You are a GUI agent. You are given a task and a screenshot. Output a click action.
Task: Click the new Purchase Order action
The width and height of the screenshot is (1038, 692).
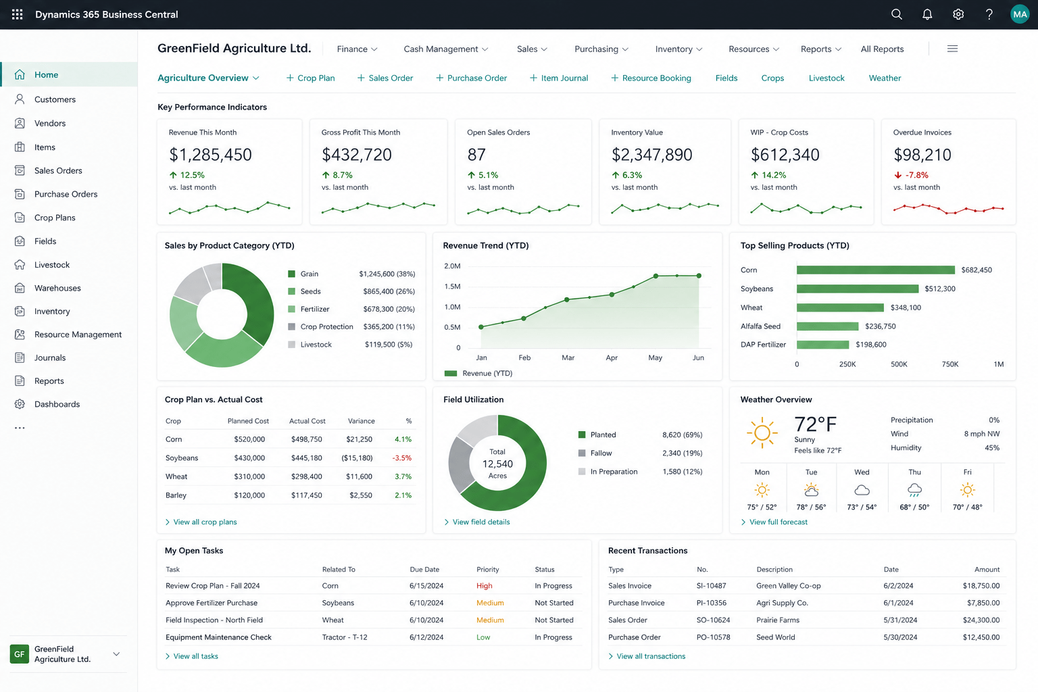coord(471,78)
